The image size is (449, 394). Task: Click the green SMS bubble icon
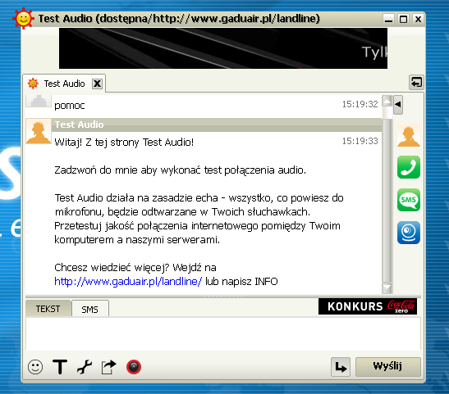(x=409, y=200)
